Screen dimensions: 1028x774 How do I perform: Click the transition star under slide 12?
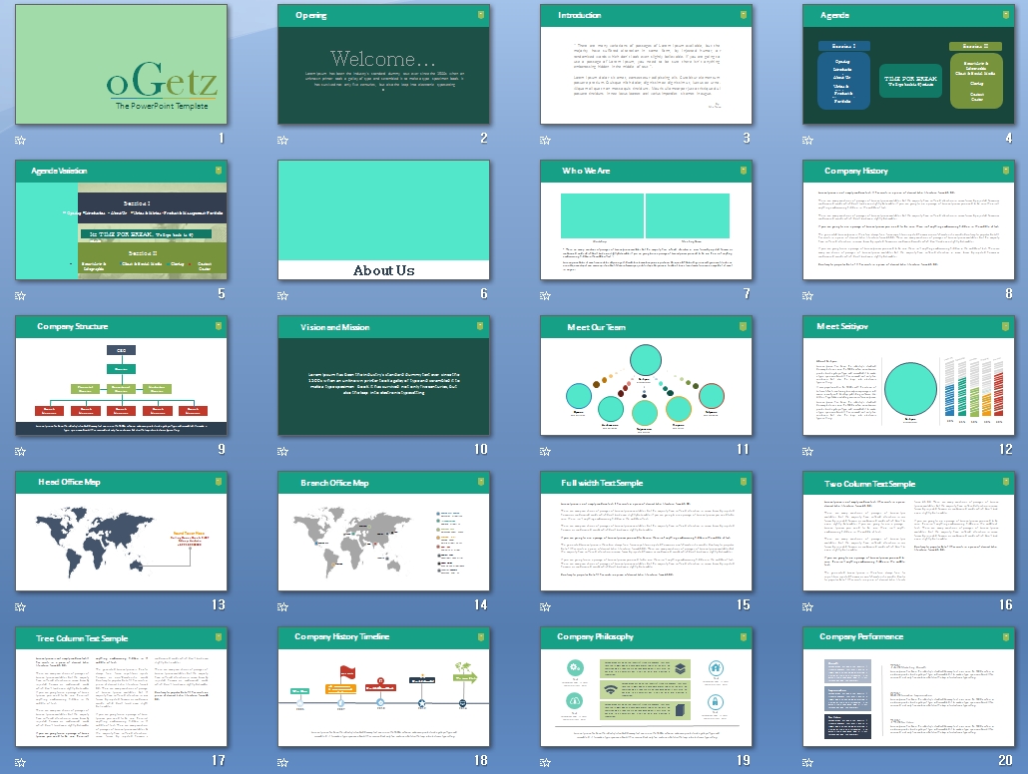coord(807,452)
